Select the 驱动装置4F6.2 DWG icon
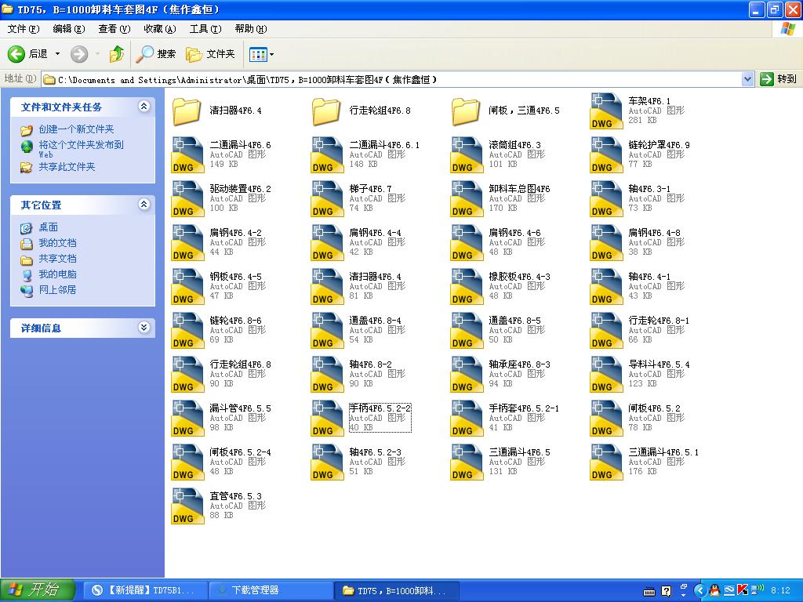This screenshot has width=803, height=602. click(187, 198)
